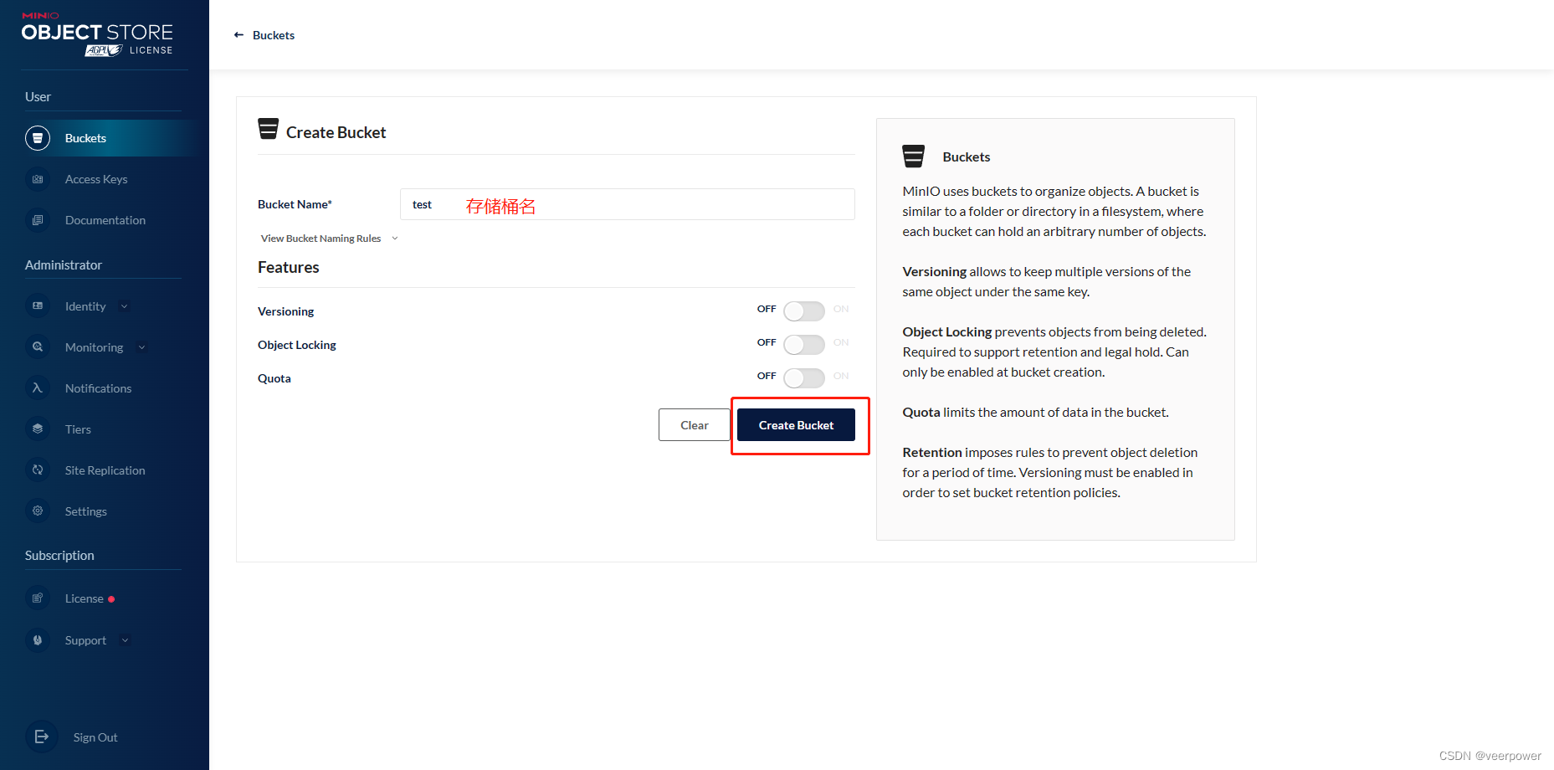Screen dimensions: 1554x770
Task: Click the Access Keys sidebar icon
Action: pyautogui.click(x=38, y=179)
